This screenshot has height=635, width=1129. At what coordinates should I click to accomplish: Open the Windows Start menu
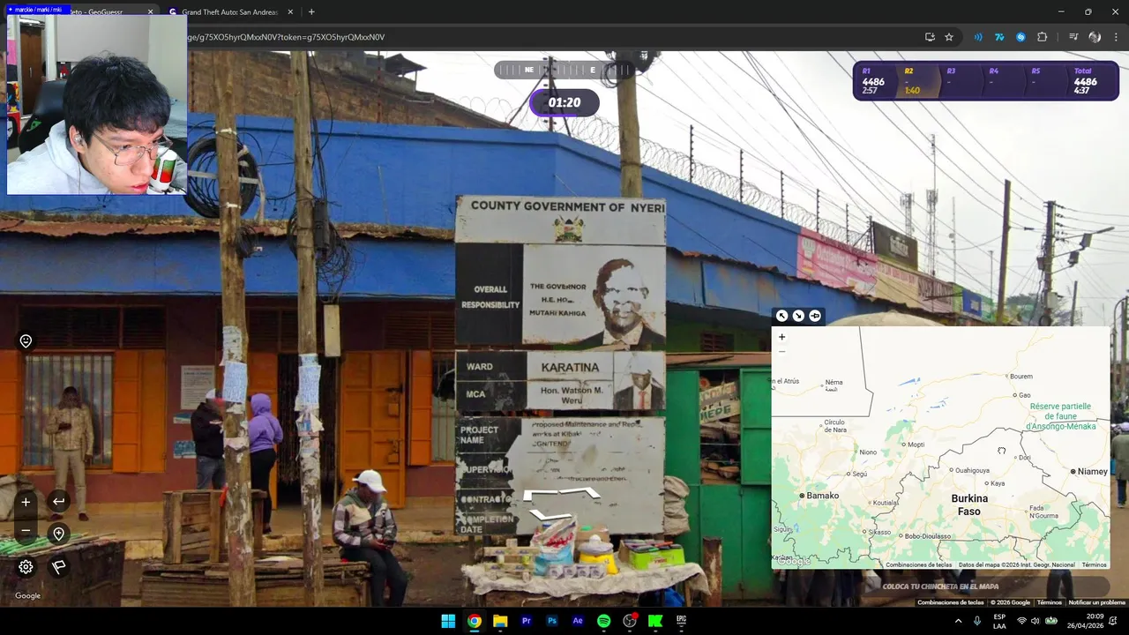(x=448, y=621)
